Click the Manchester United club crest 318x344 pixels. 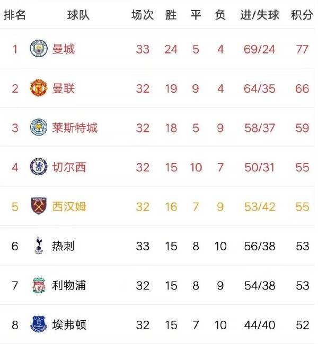[x=39, y=88]
